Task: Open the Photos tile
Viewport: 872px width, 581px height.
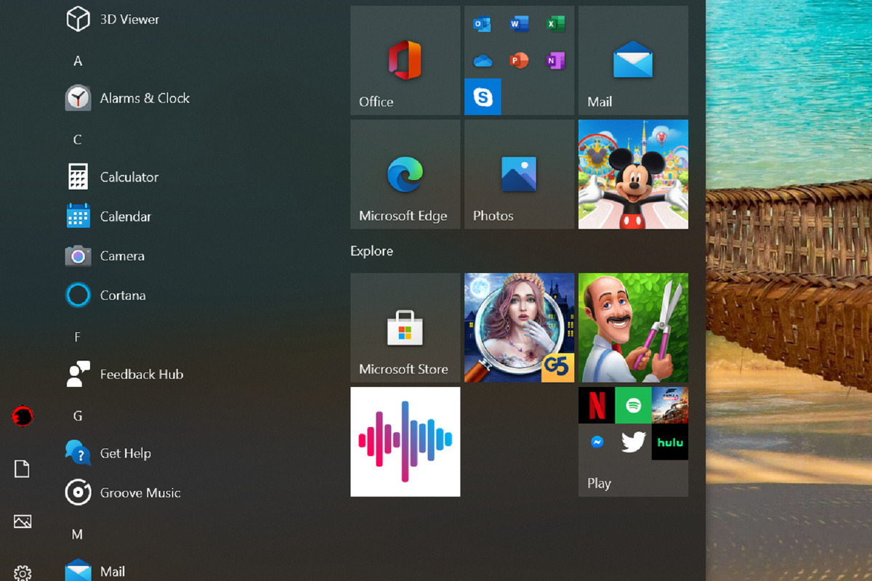Action: tap(519, 174)
